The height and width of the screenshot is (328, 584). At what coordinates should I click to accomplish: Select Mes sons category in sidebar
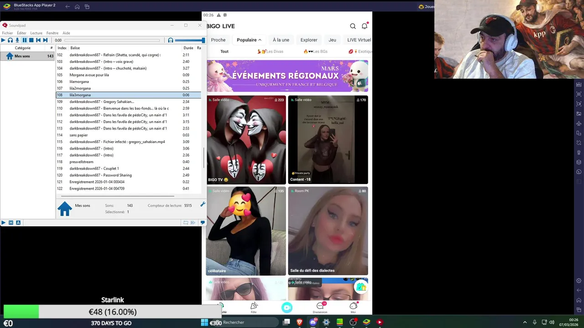point(27,56)
